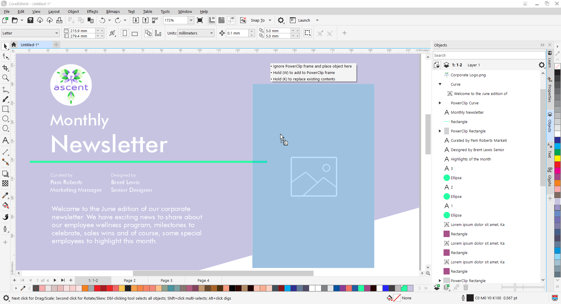Switch to the Page 3 tab
561x304 pixels.
166,280
